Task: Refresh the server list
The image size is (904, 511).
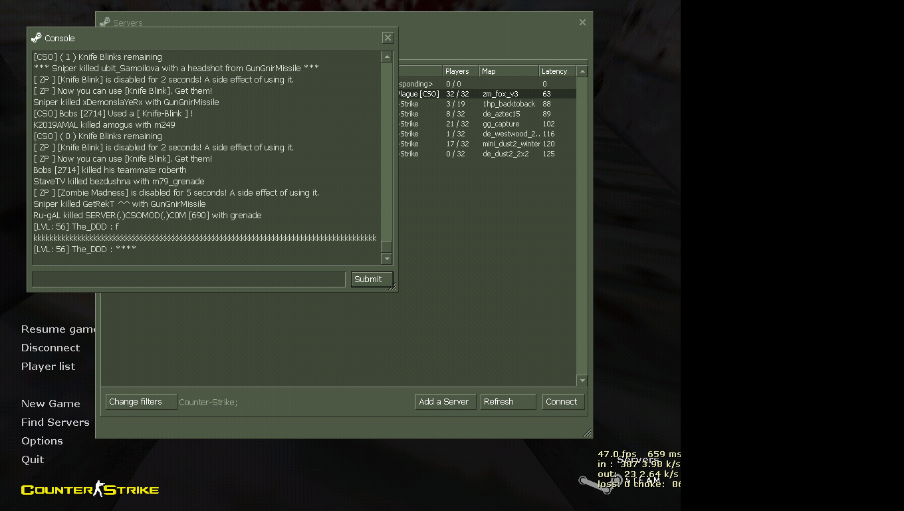Action: (508, 402)
